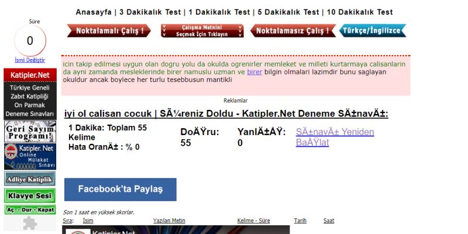Click the underlined word 'birer' in text

click(254, 72)
